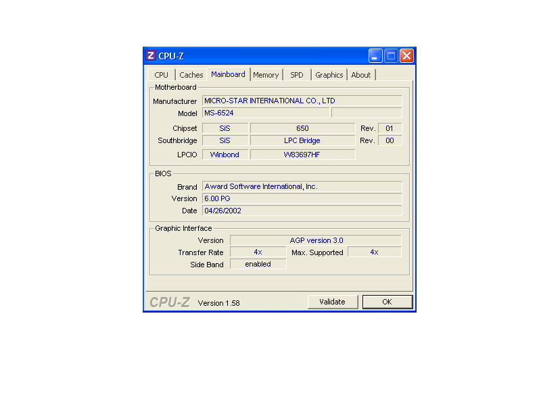Click the Southbridge vendor SiS field
Screen dimensions: 541x405
click(225, 140)
